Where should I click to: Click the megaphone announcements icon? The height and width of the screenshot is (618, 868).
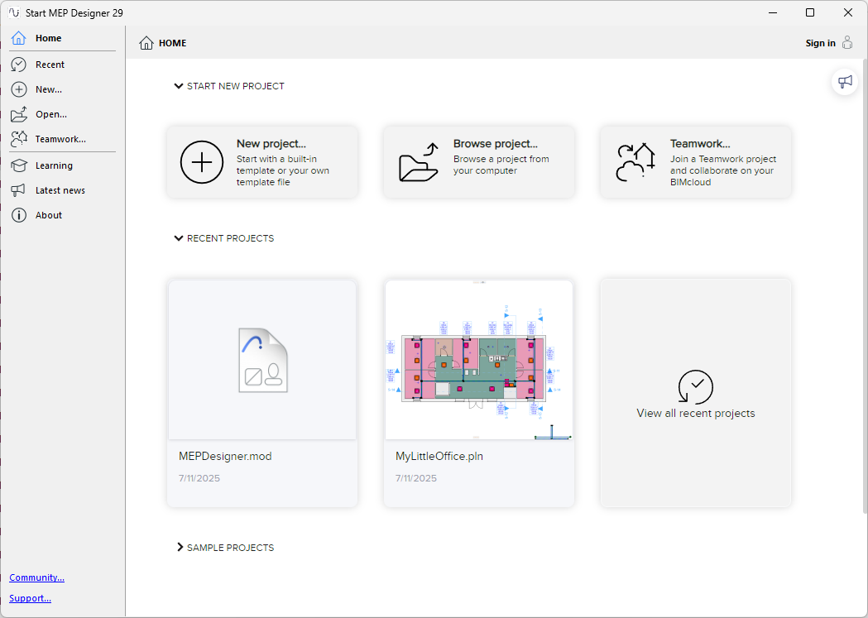[845, 81]
